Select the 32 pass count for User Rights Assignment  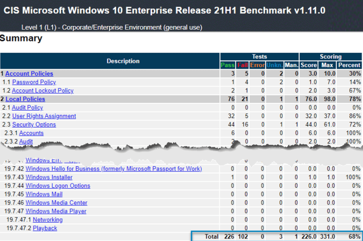tap(231, 116)
